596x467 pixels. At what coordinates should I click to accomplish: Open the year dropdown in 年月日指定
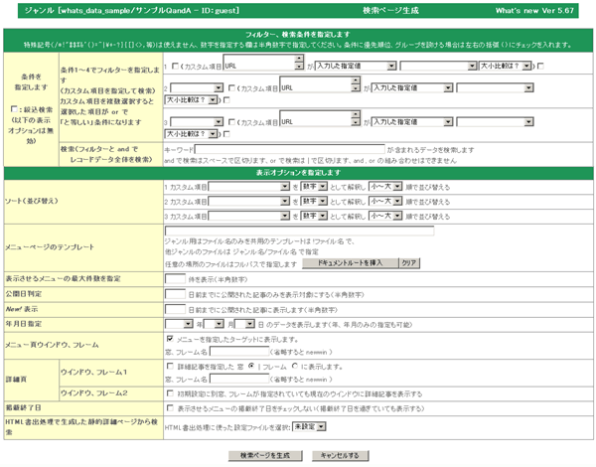click(x=179, y=324)
